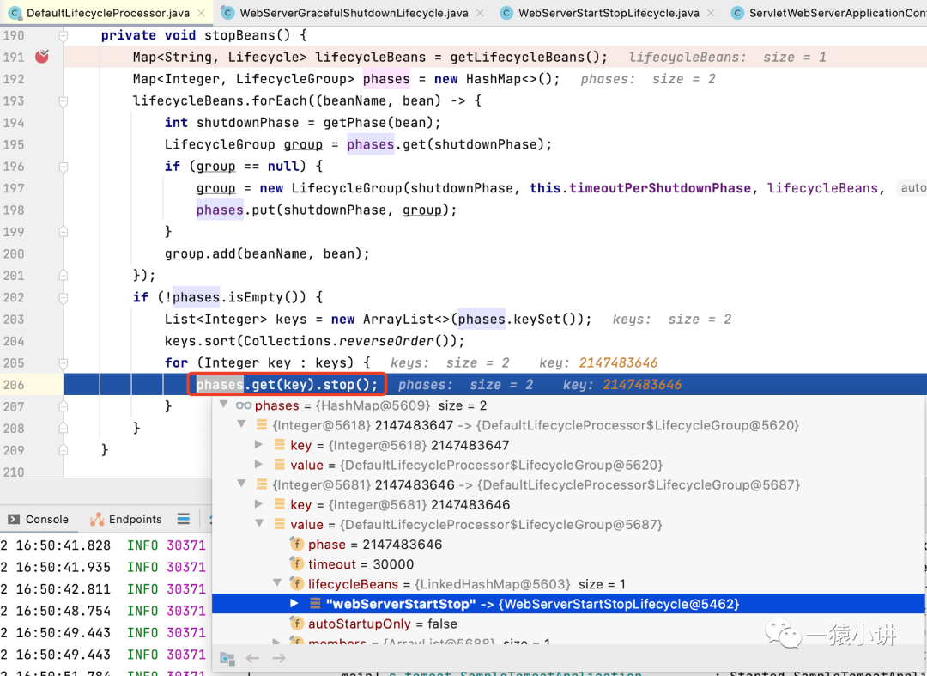
Task: Fold the for loop at line 205
Action: click(64, 363)
